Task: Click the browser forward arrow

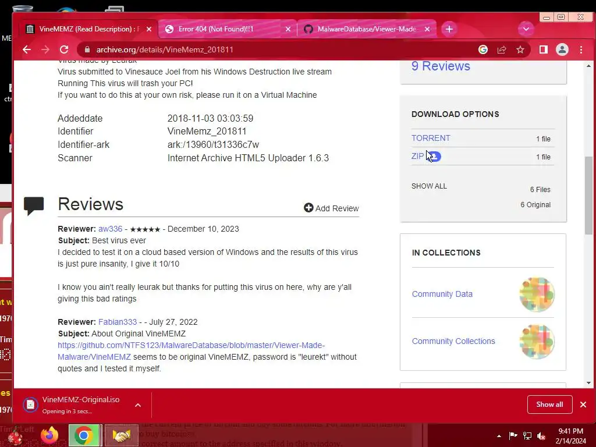Action: [45, 49]
